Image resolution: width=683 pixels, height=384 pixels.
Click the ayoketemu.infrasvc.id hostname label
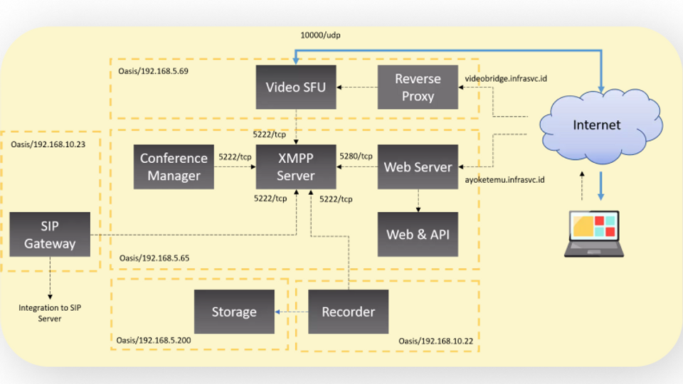[504, 181]
